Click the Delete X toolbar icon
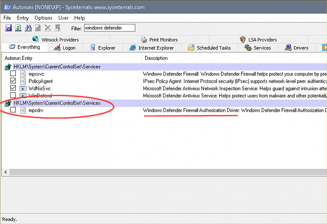 coord(48,28)
